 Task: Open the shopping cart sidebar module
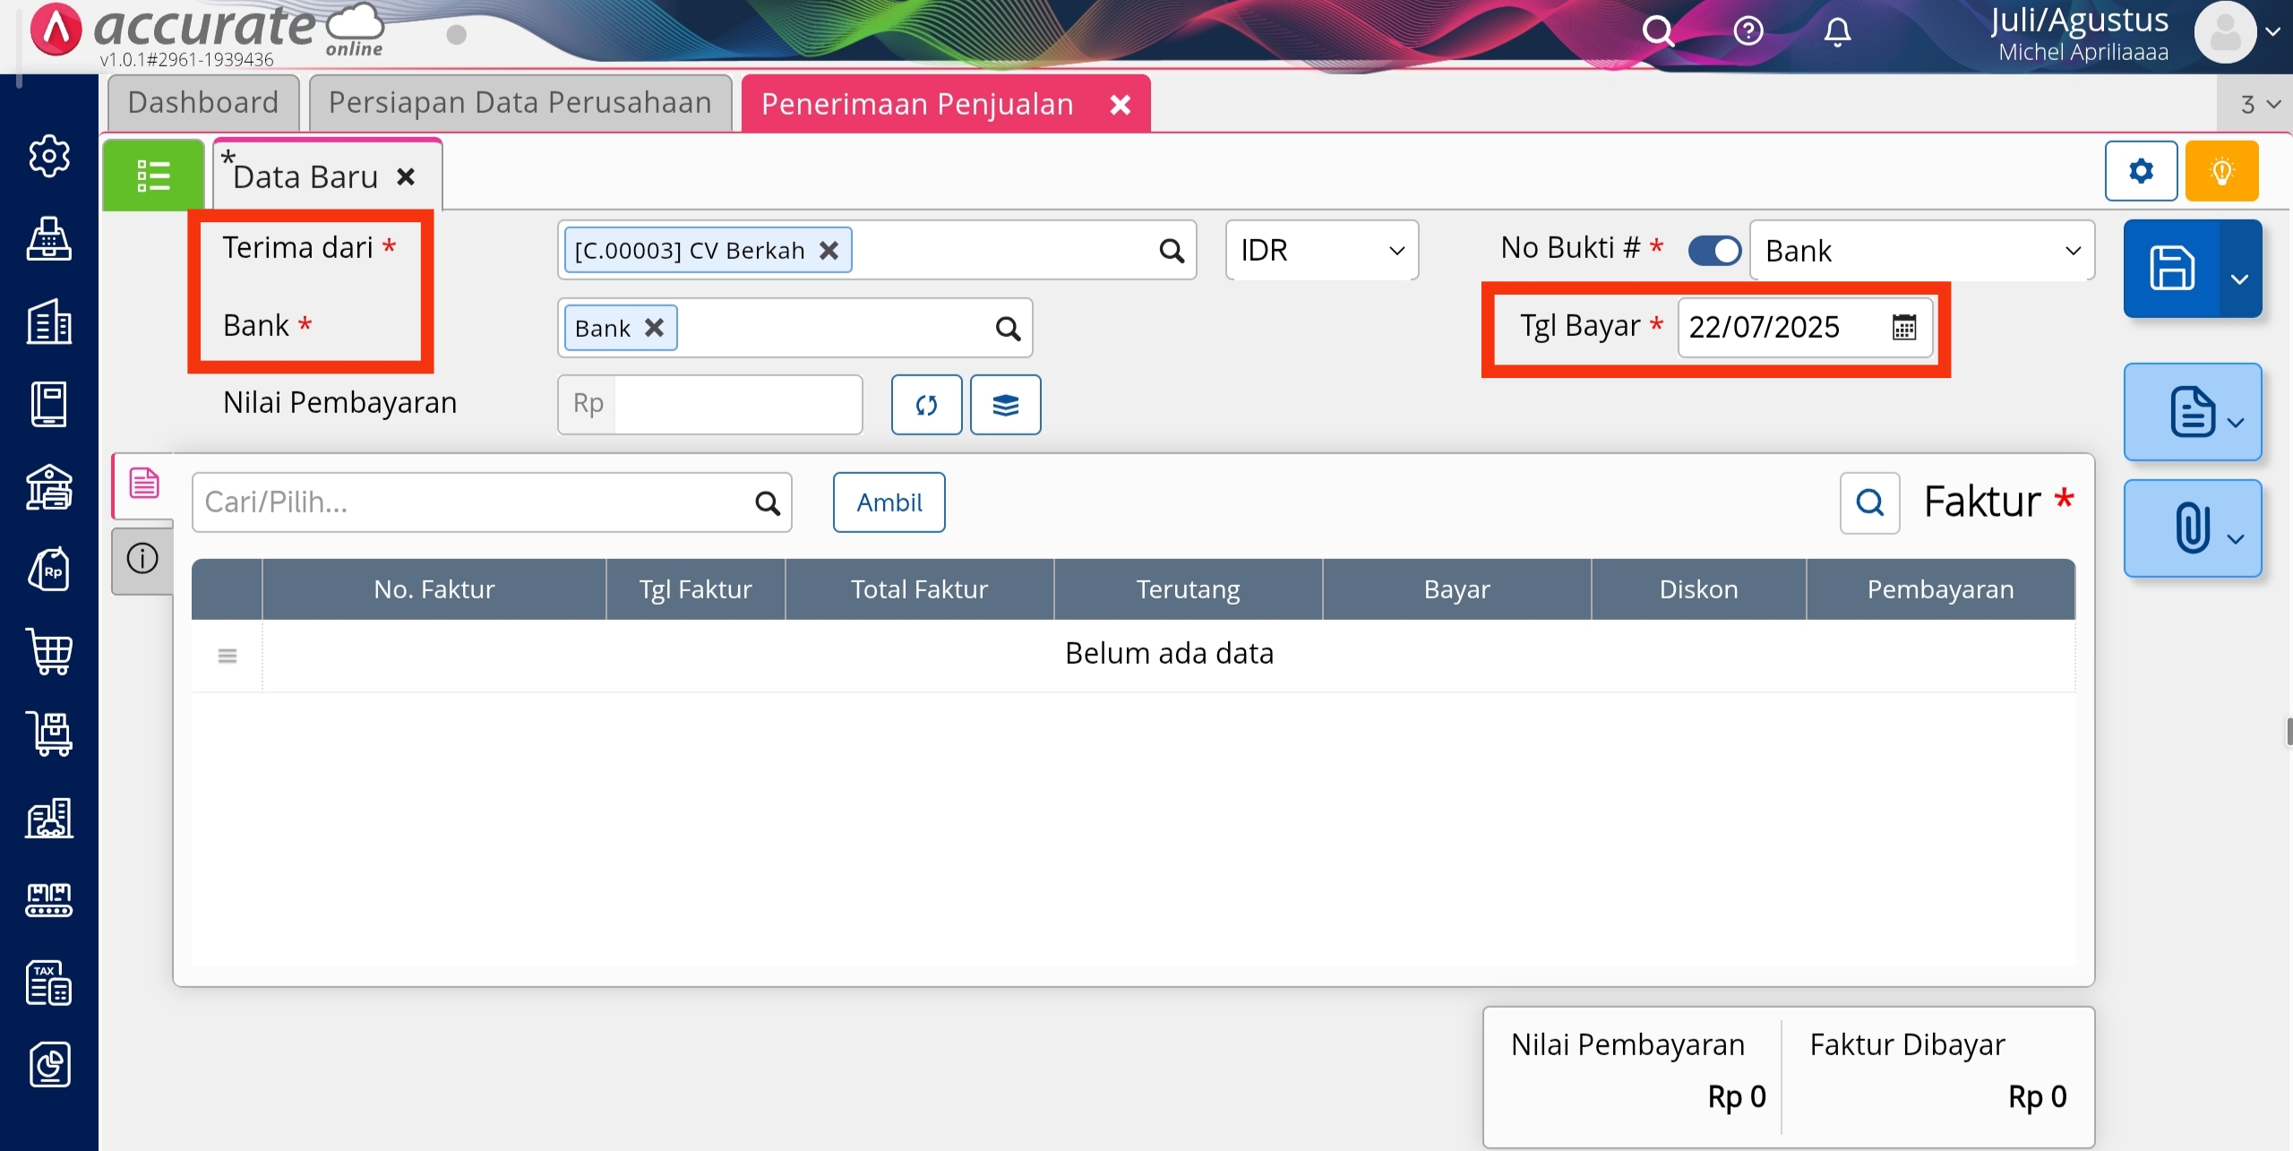coord(49,651)
